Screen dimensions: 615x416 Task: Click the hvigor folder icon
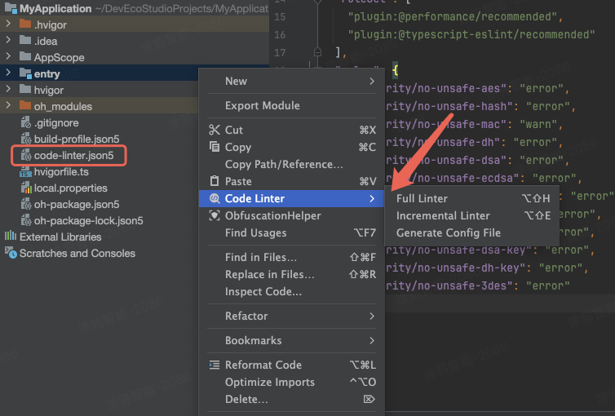(25, 90)
